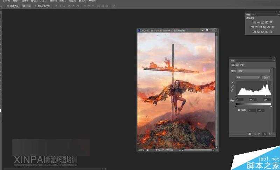Add a Hue/Saturation adjustment layer
The image size is (280, 170).
(252, 27)
